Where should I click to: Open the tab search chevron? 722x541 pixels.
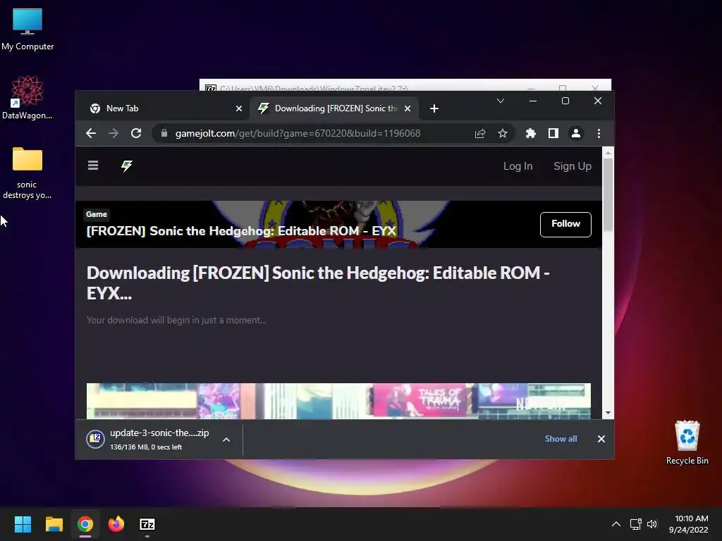coord(501,101)
